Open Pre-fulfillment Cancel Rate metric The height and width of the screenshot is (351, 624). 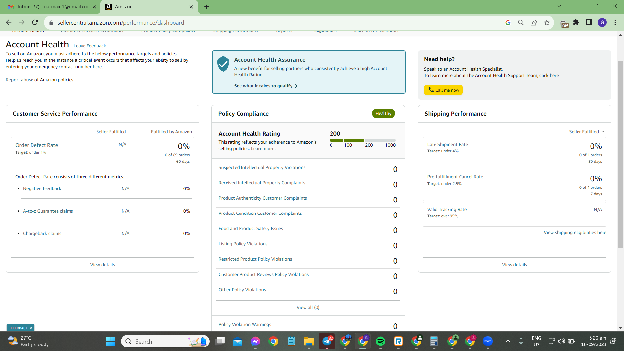click(455, 177)
